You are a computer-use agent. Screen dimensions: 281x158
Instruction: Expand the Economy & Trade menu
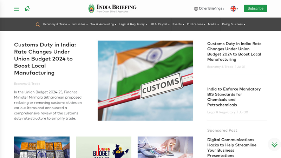click(56, 24)
